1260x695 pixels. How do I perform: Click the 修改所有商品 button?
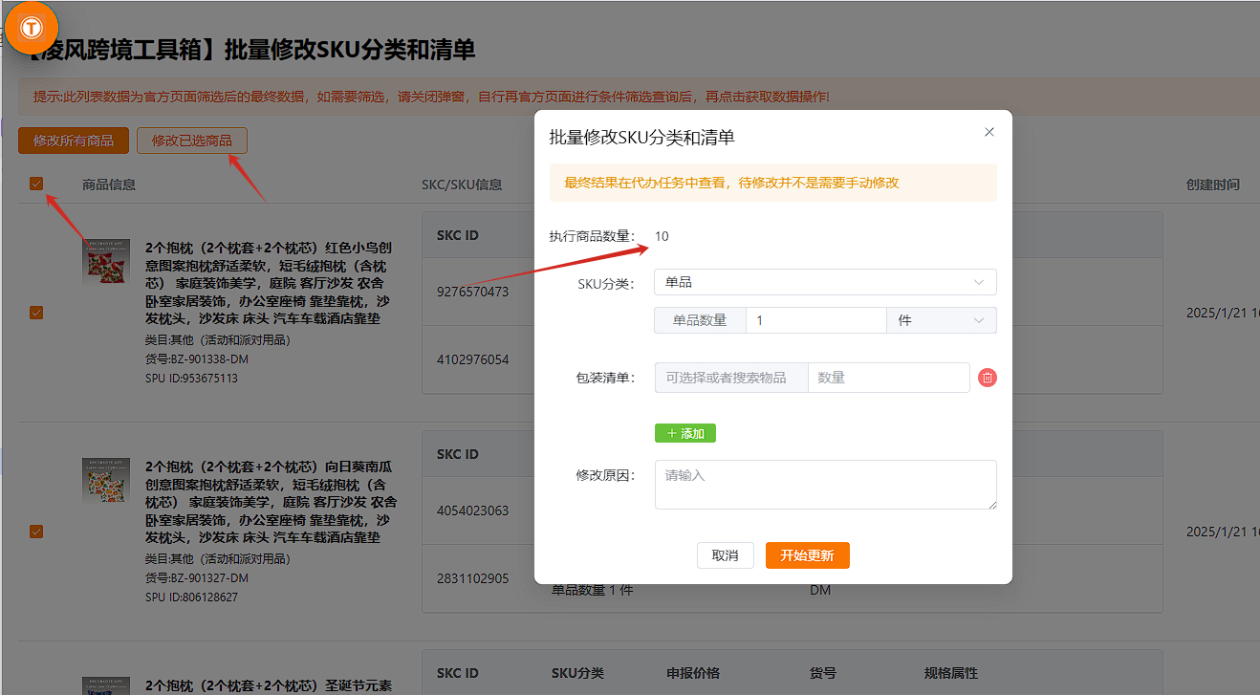point(73,141)
